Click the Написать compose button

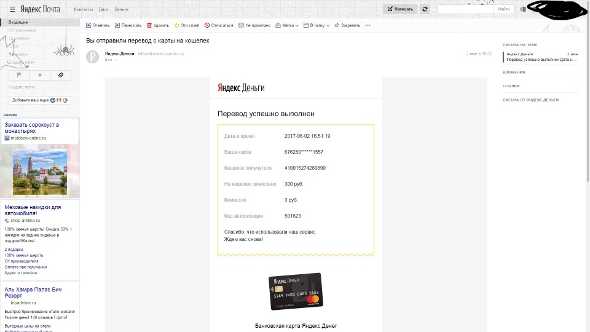pyautogui.click(x=400, y=9)
